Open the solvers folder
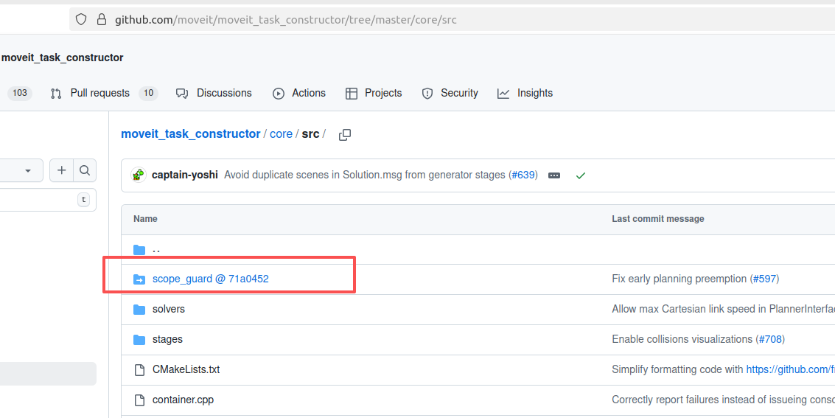Screen dimensions: 835x418 [169, 309]
